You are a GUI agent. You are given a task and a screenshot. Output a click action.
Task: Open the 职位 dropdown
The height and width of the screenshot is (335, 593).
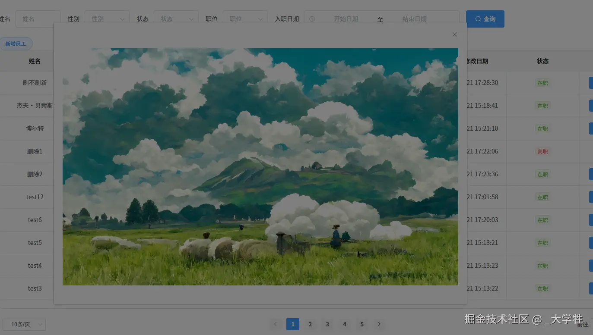pyautogui.click(x=245, y=19)
